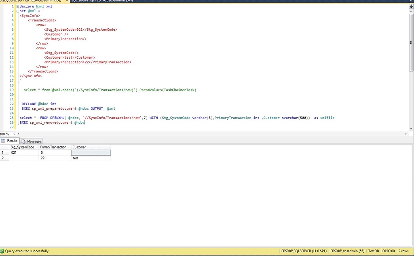Click the TestDB database status entry

(373, 251)
